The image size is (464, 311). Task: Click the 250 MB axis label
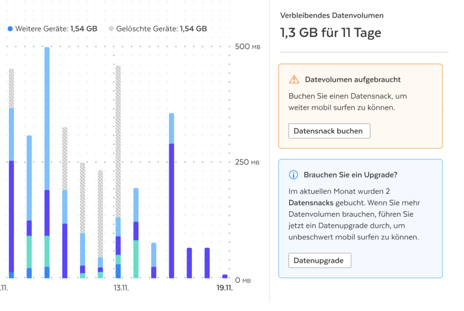[x=247, y=163]
